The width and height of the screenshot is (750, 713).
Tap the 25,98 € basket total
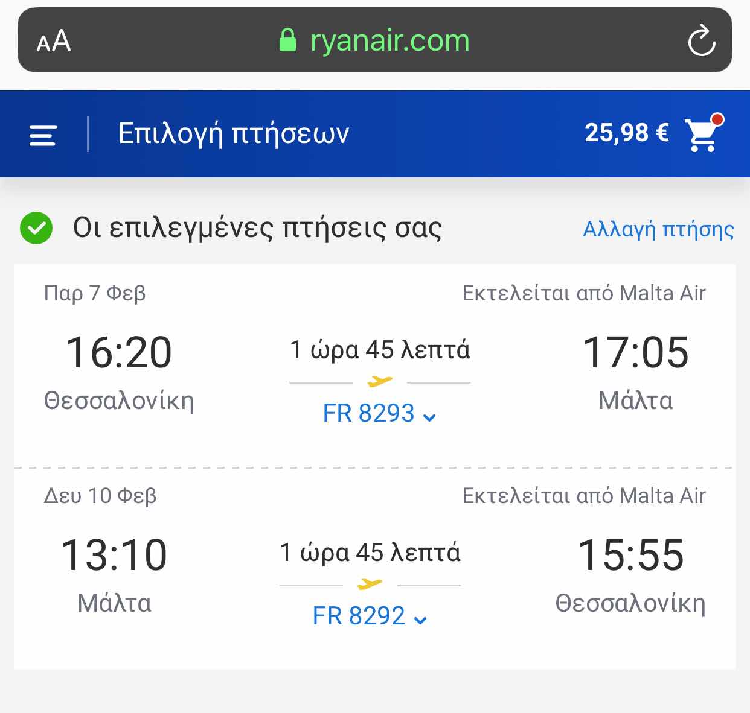click(x=627, y=133)
